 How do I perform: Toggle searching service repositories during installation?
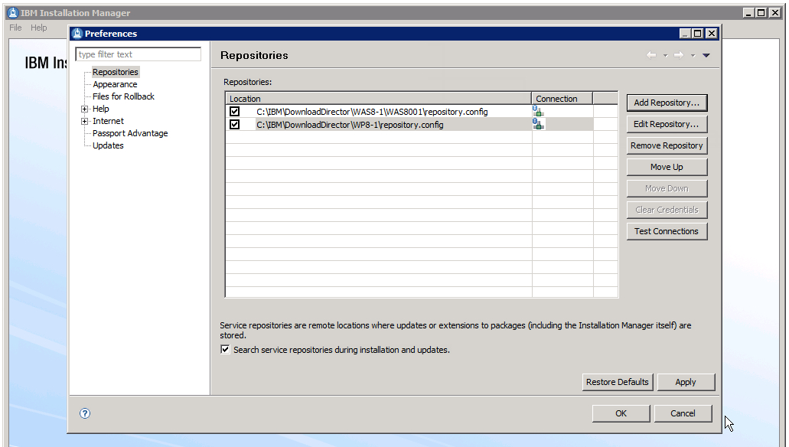click(x=225, y=349)
